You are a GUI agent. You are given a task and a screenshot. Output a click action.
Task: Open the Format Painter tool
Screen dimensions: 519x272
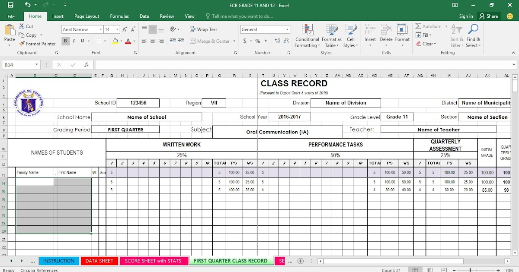tap(38, 44)
